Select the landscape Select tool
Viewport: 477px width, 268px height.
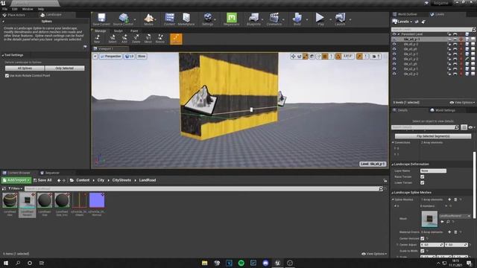point(113,39)
